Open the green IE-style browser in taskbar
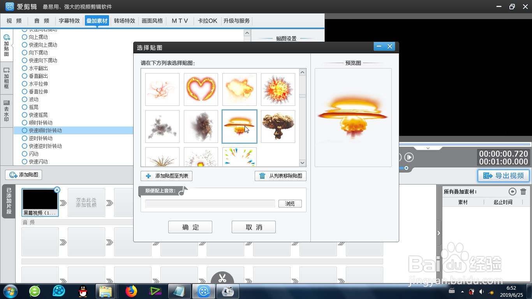The image size is (532, 299). pyautogui.click(x=35, y=291)
